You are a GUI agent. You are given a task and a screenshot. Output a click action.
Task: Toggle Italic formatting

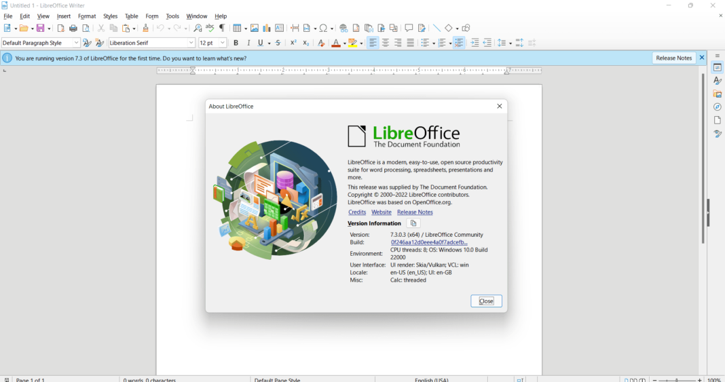coord(248,43)
